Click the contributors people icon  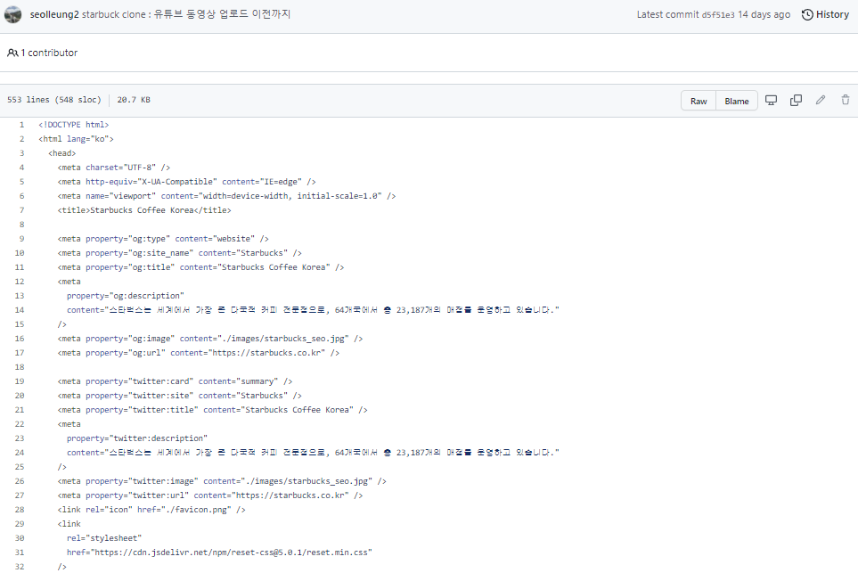(12, 53)
